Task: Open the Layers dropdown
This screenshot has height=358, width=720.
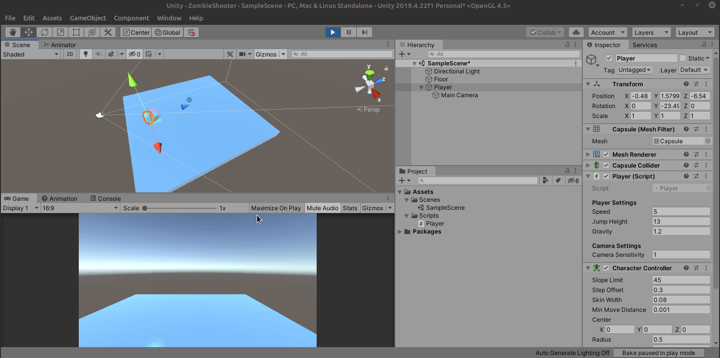Action: coord(651,32)
